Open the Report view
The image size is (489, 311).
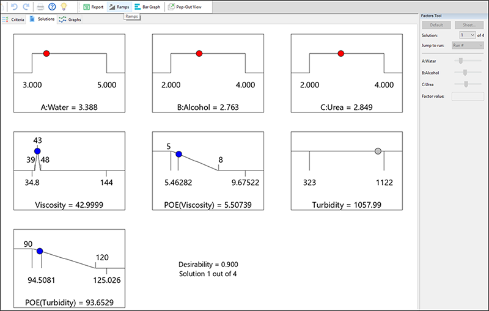(93, 7)
